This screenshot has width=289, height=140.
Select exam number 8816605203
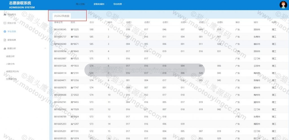point(60,124)
